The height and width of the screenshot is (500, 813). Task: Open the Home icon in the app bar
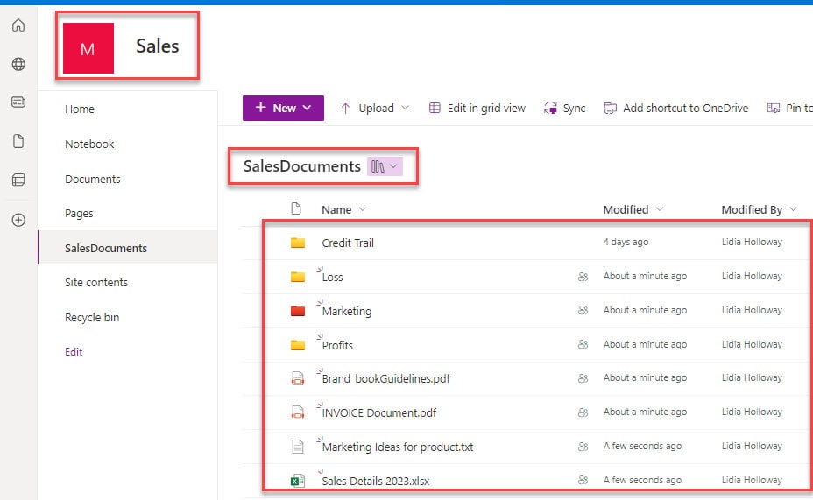pos(18,25)
